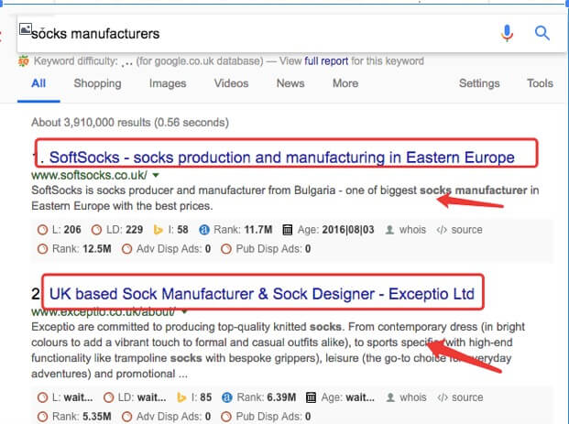Click the Age 2016|08|03 archive icon
This screenshot has width=569, height=424.
[288, 230]
